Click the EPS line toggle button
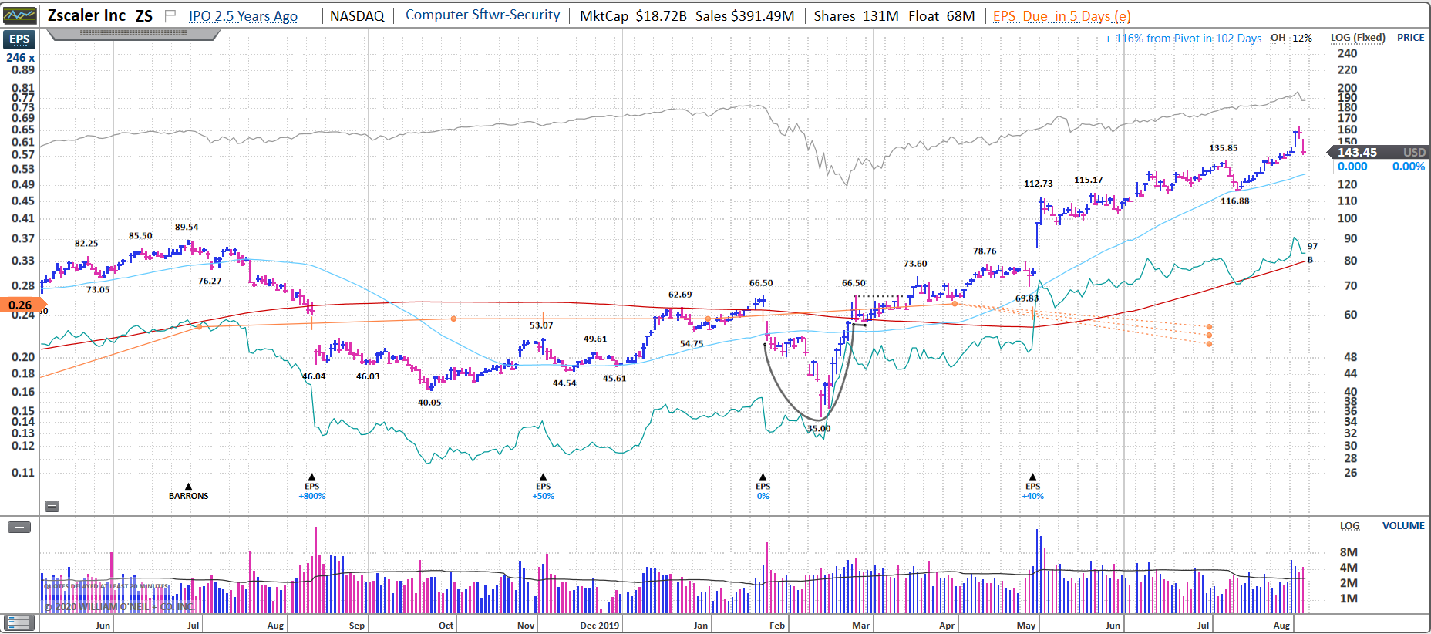Viewport: 1431px width, 634px height. (19, 39)
